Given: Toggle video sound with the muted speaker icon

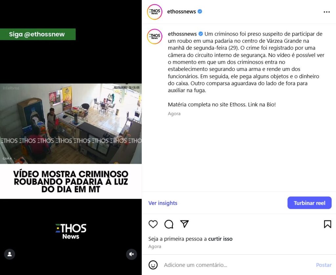Looking at the screenshot, I should click(x=132, y=254).
